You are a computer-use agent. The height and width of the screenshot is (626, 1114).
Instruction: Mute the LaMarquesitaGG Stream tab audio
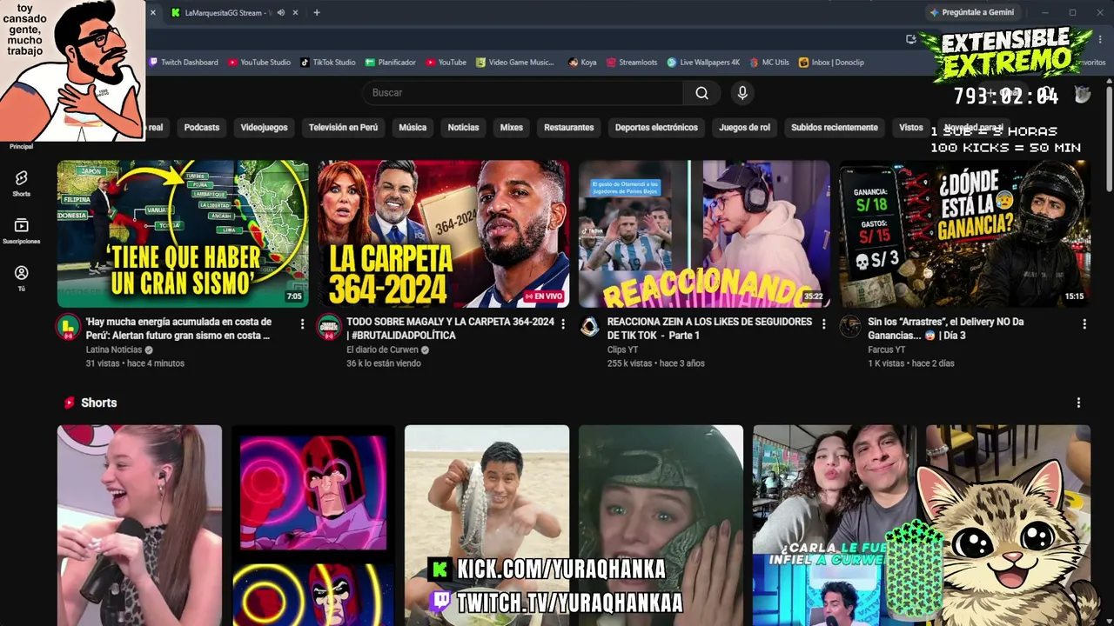pos(281,12)
